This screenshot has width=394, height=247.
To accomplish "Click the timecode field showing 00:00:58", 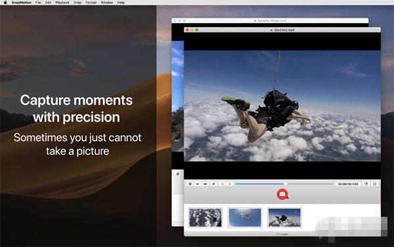I will pyautogui.click(x=348, y=184).
